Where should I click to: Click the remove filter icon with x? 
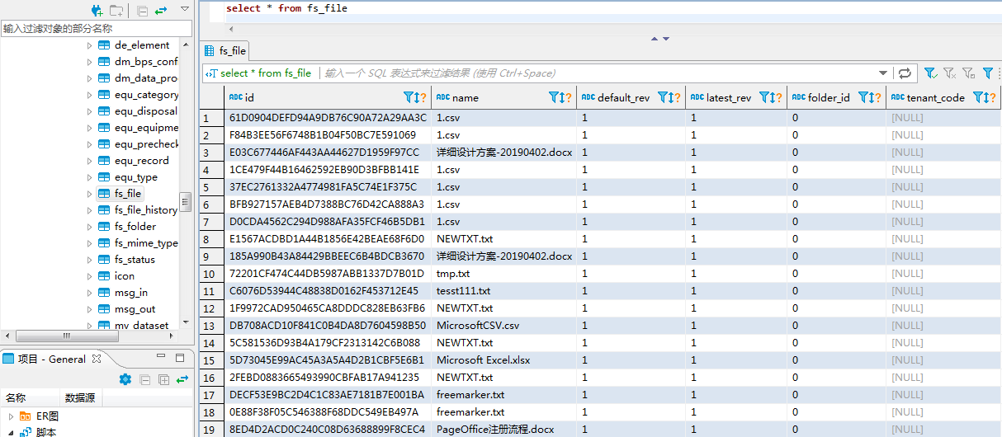click(950, 73)
